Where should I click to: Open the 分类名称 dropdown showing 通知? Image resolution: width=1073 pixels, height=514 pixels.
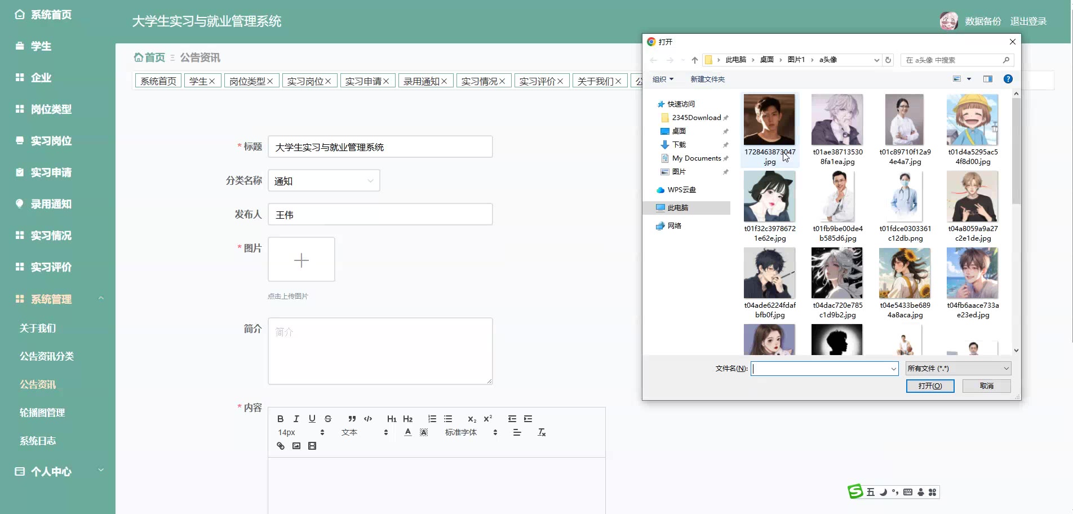coord(323,181)
